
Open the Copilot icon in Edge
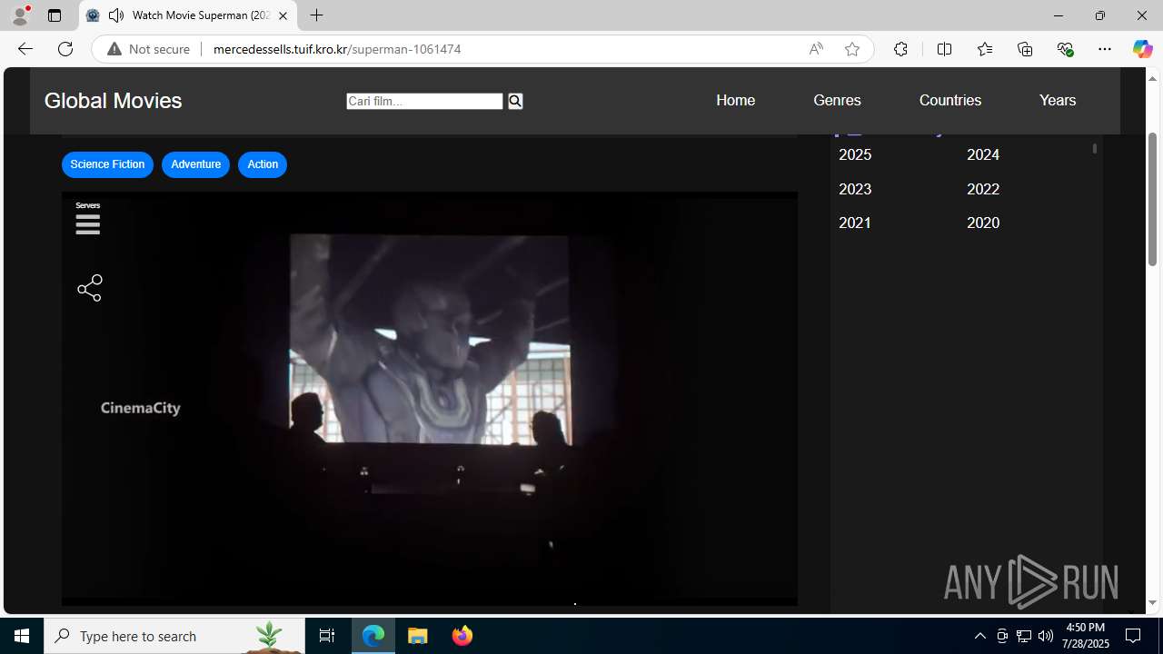(x=1142, y=49)
